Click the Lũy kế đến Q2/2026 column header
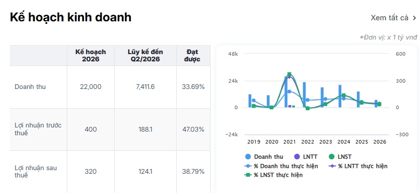 coord(145,56)
